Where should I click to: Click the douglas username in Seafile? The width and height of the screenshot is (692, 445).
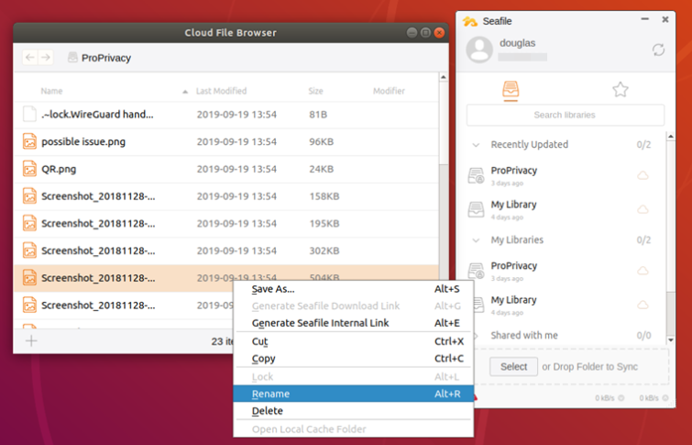[517, 43]
